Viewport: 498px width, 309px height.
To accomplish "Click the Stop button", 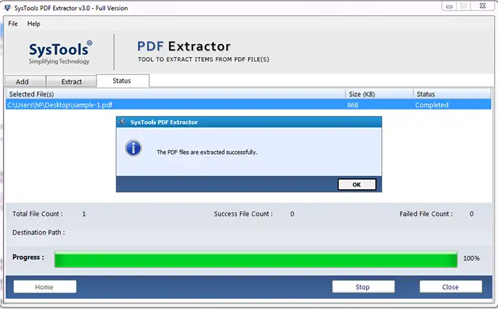I will [363, 287].
